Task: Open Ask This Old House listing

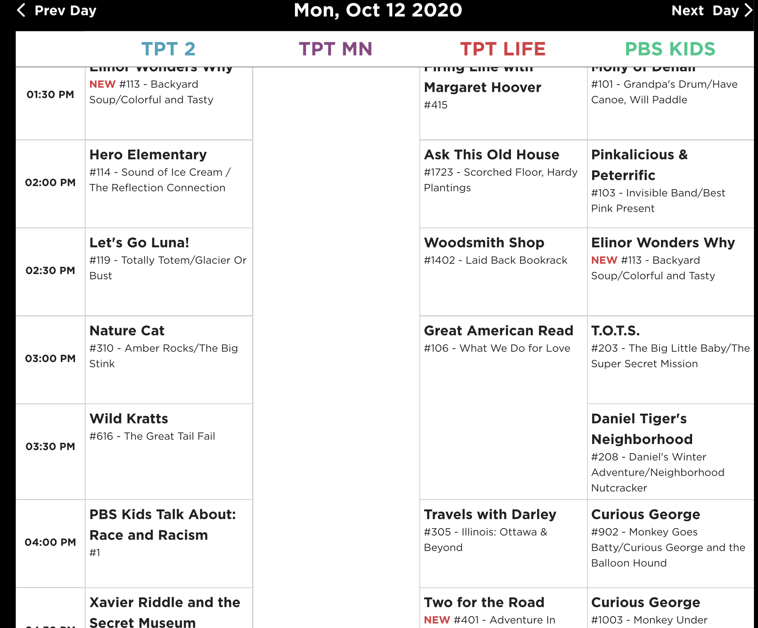Action: 492,155
